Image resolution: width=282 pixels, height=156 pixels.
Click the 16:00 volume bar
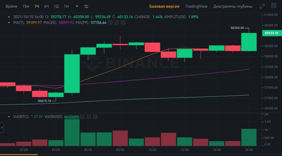tap(249, 138)
